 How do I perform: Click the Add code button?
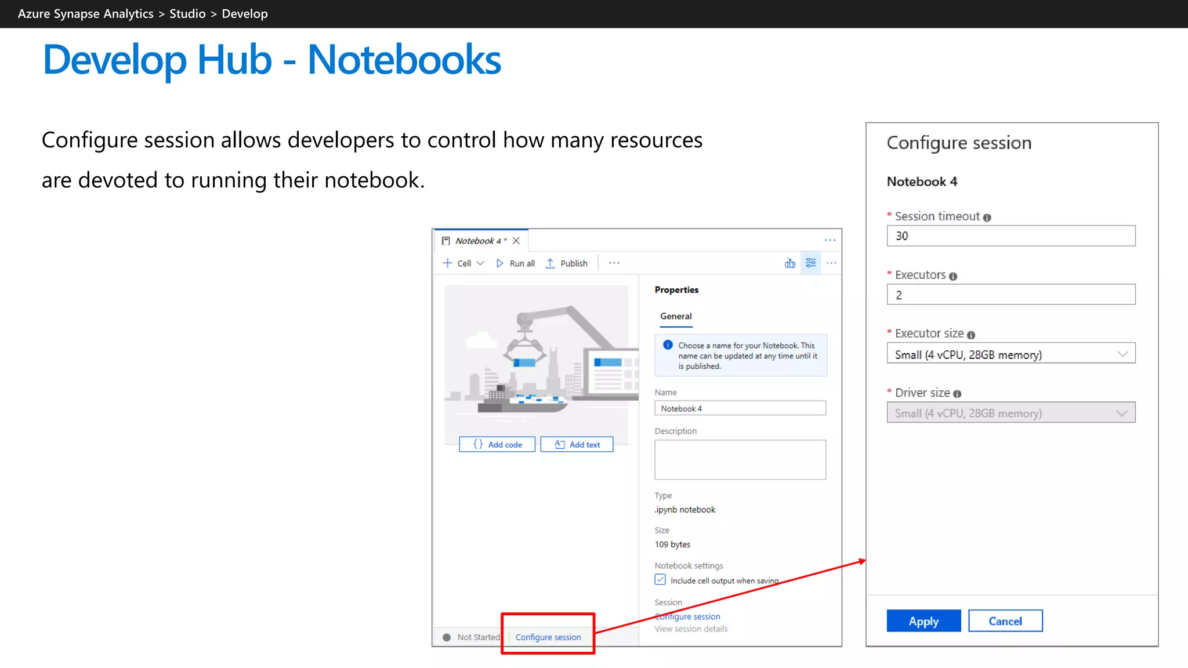click(497, 445)
